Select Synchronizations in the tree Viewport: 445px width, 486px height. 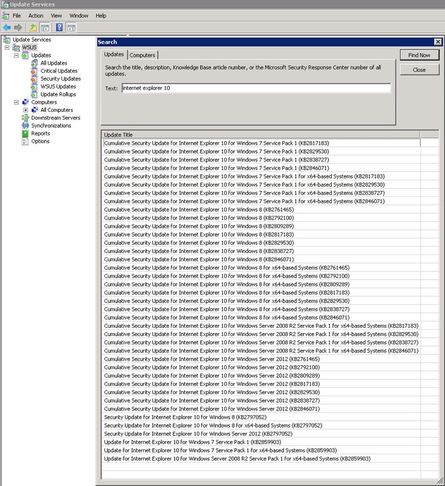[x=51, y=125]
